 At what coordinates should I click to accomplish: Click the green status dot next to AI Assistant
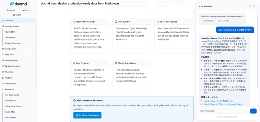coord(199,6)
